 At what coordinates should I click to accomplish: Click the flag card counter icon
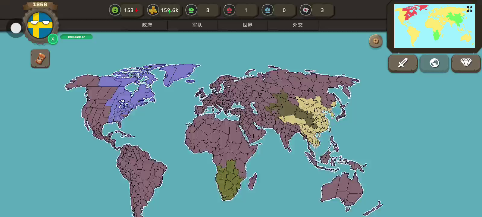tap(305, 10)
